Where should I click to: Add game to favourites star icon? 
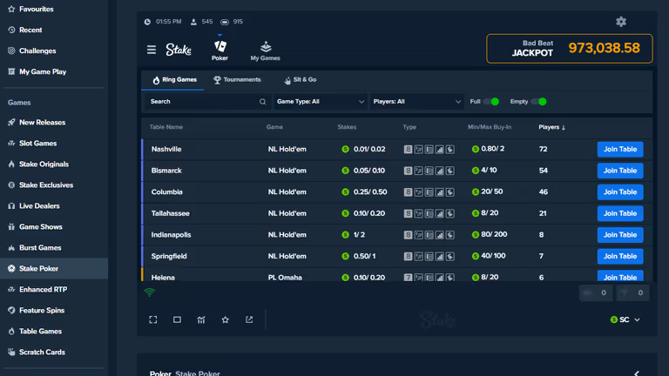pos(226,319)
